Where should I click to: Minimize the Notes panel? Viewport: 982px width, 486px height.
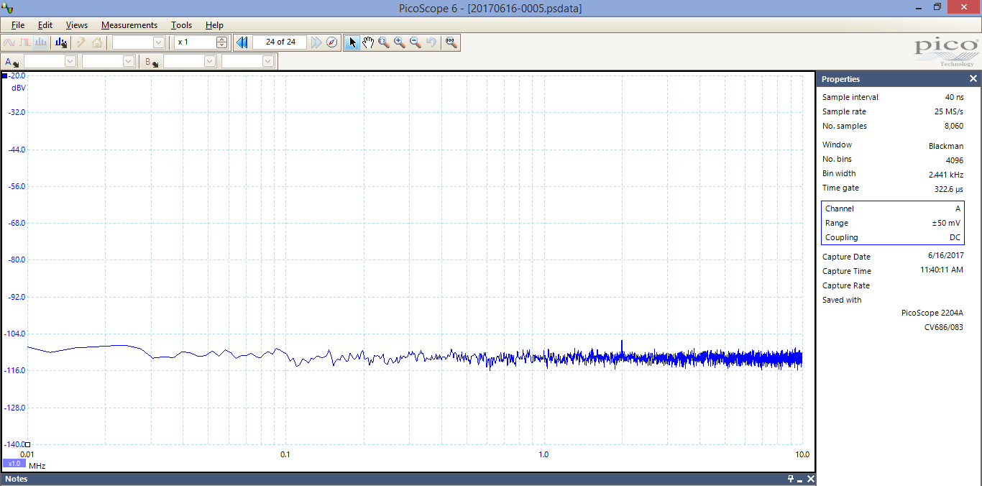coord(800,480)
